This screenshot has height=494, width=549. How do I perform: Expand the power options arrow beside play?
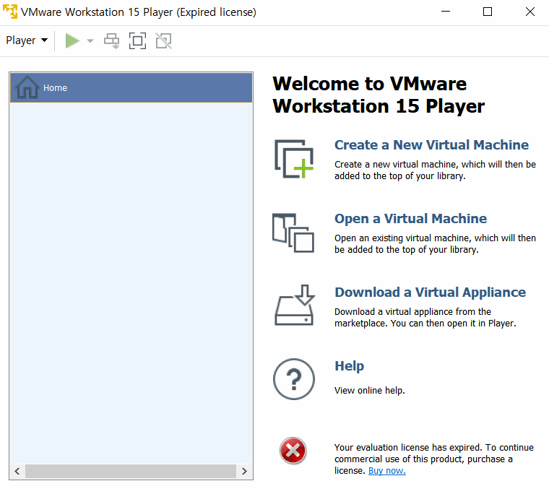point(90,41)
